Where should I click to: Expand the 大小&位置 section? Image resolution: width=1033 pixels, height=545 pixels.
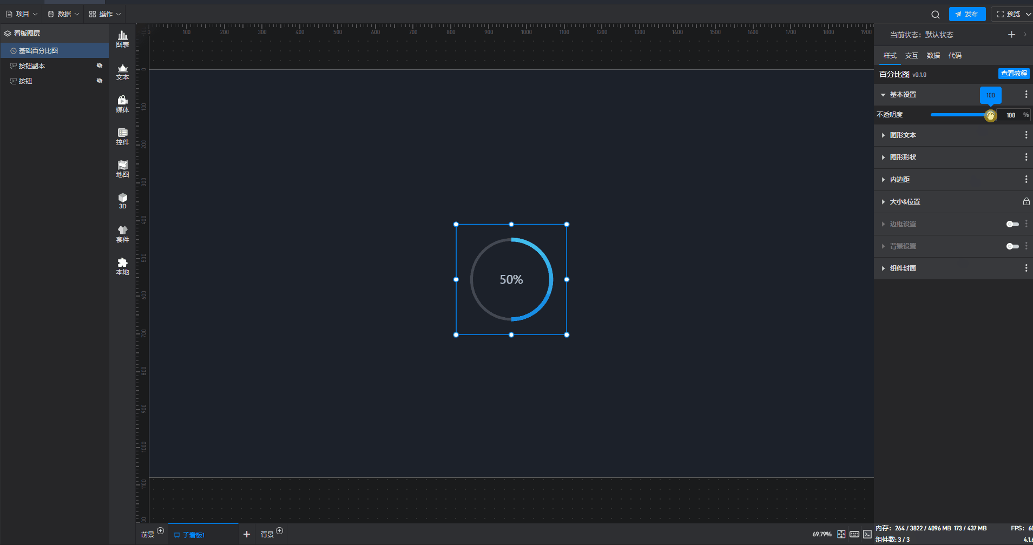(x=905, y=202)
